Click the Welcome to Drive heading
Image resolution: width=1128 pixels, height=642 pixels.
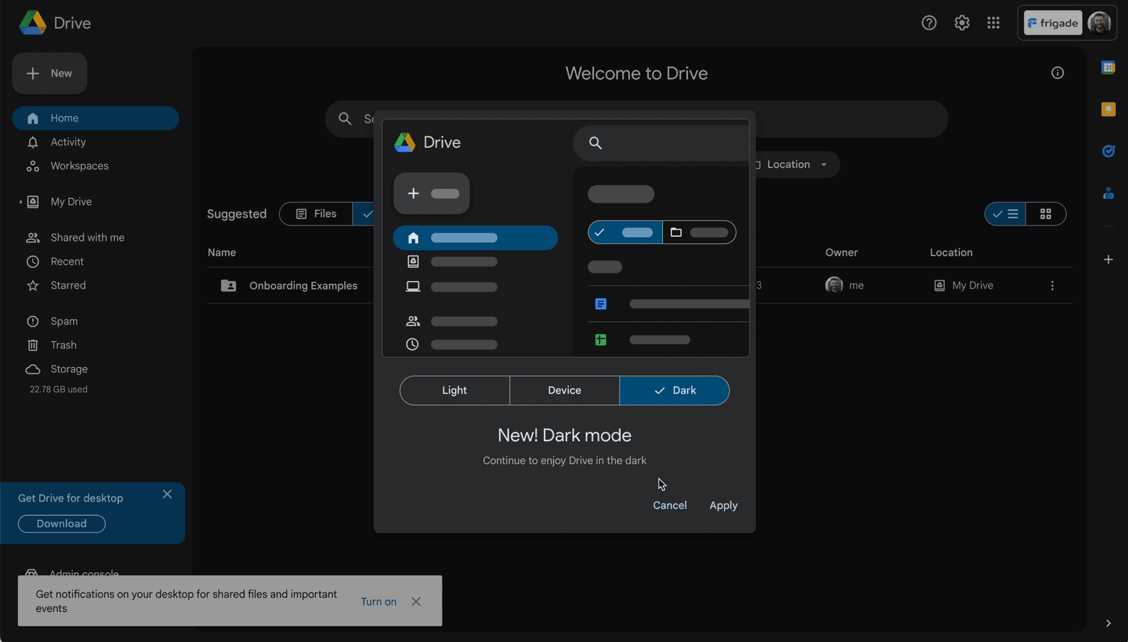pos(636,73)
